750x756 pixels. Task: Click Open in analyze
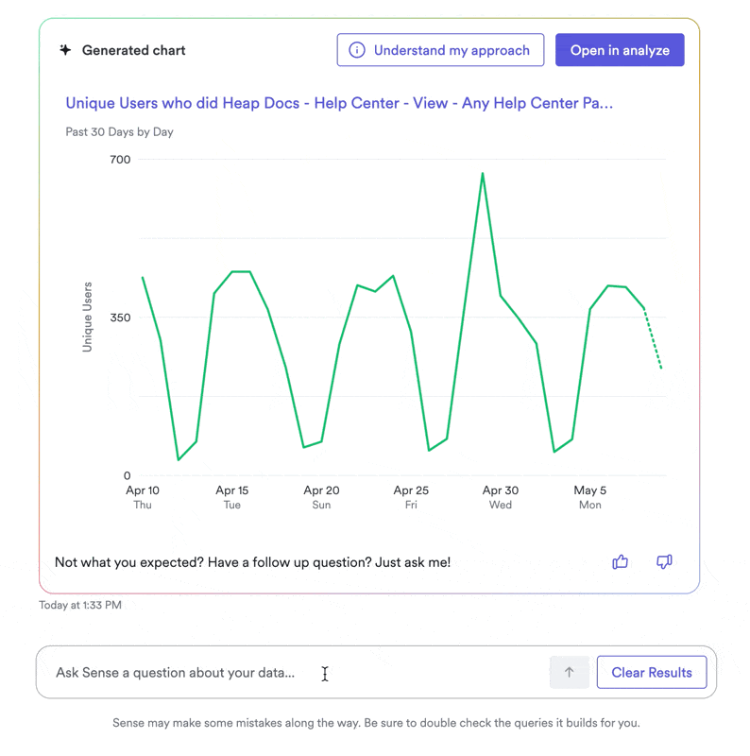(x=620, y=49)
